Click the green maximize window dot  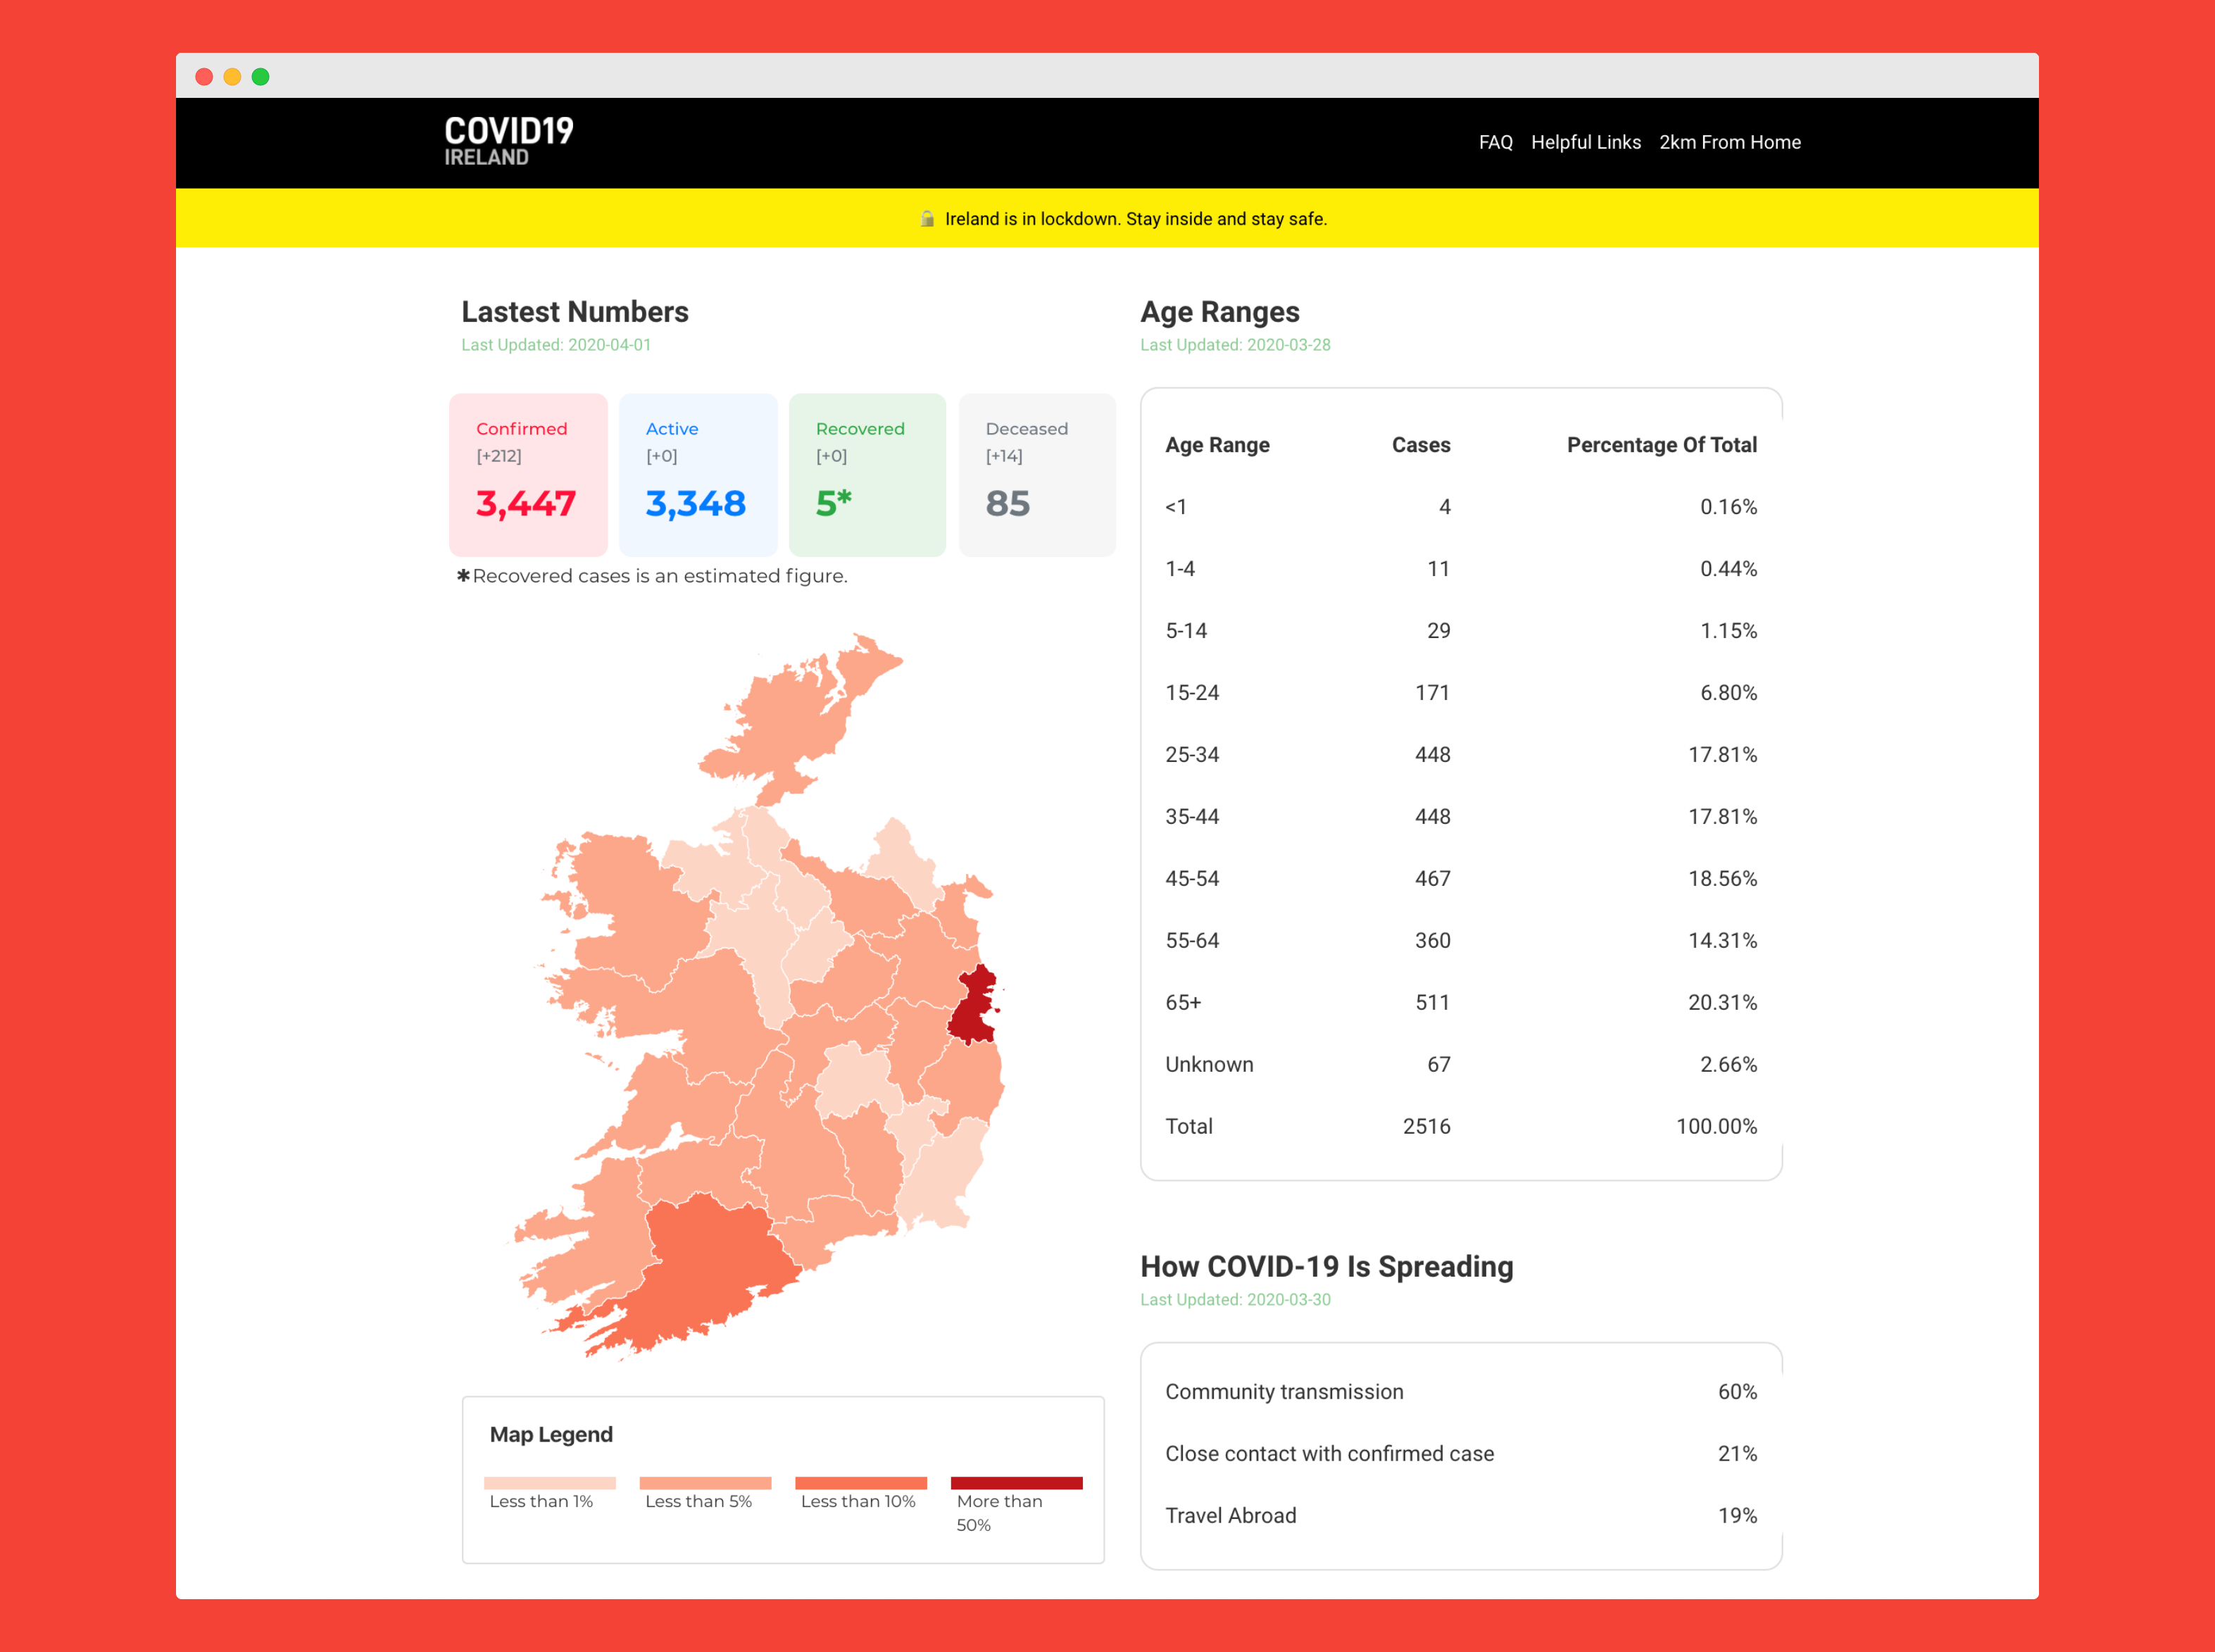tap(260, 77)
